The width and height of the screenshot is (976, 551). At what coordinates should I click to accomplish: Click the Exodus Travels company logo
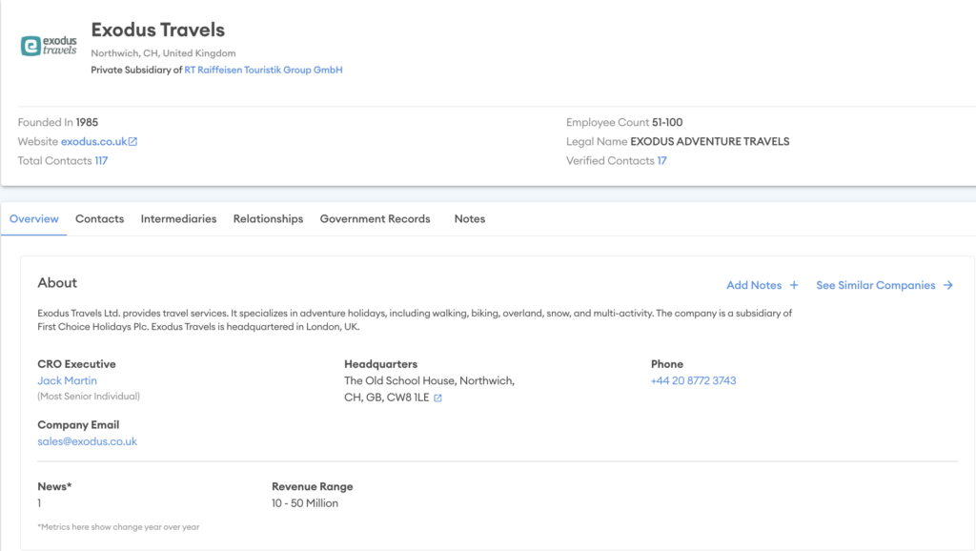click(x=49, y=46)
